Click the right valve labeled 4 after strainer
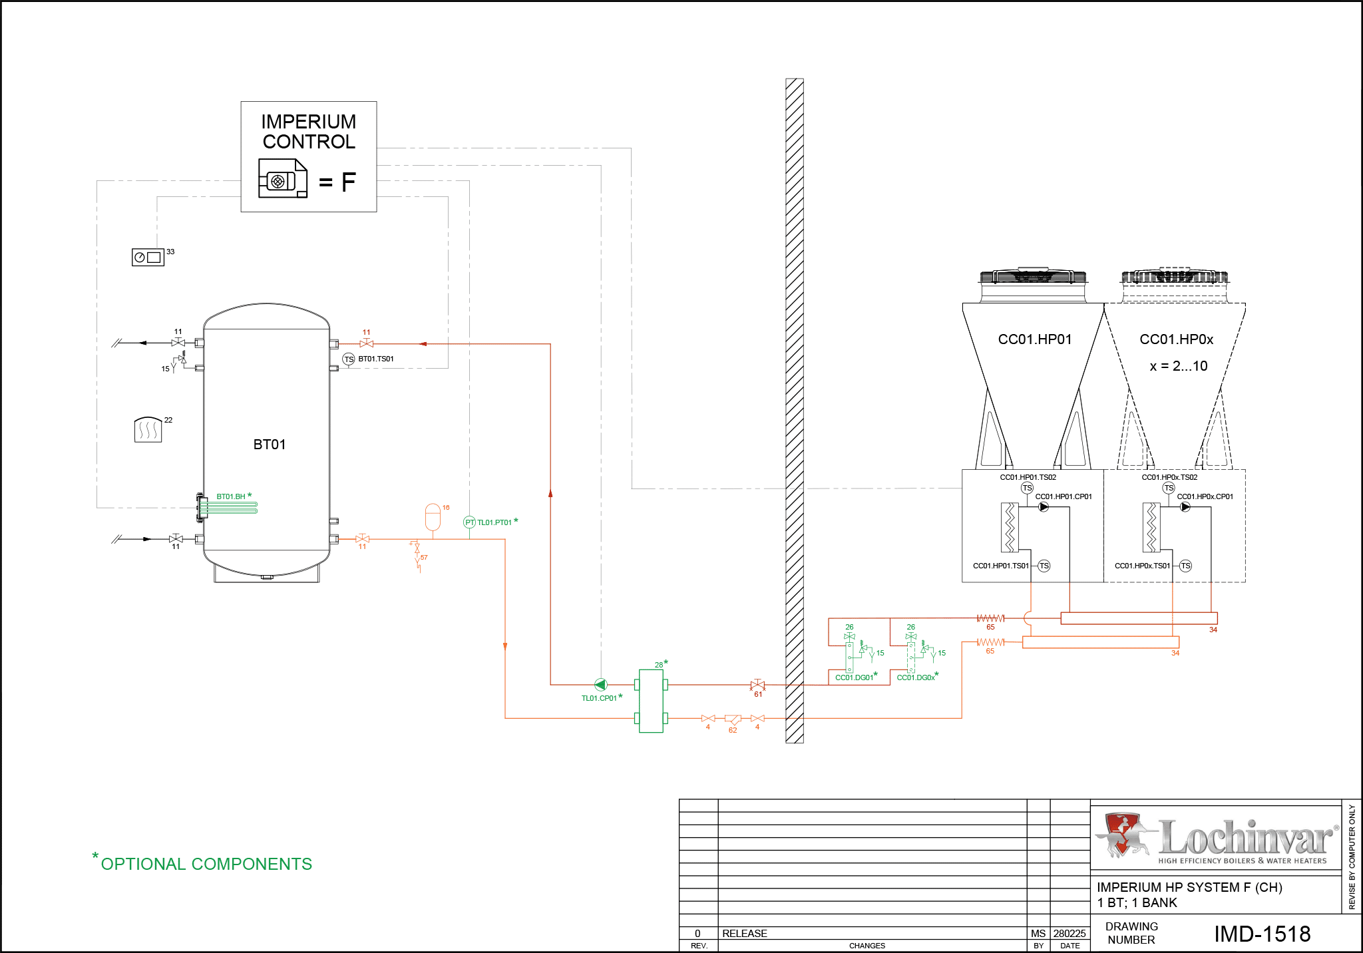The height and width of the screenshot is (953, 1363). coord(757,719)
